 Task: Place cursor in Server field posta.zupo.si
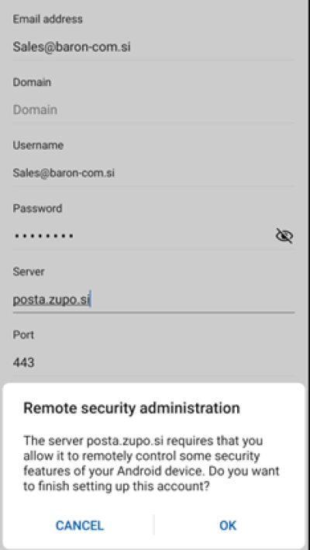pos(153,300)
